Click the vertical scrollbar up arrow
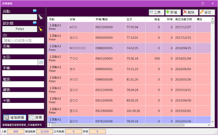 click(213, 19)
